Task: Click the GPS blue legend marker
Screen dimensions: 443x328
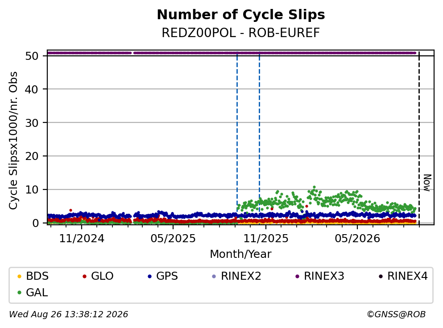Action: point(150,276)
